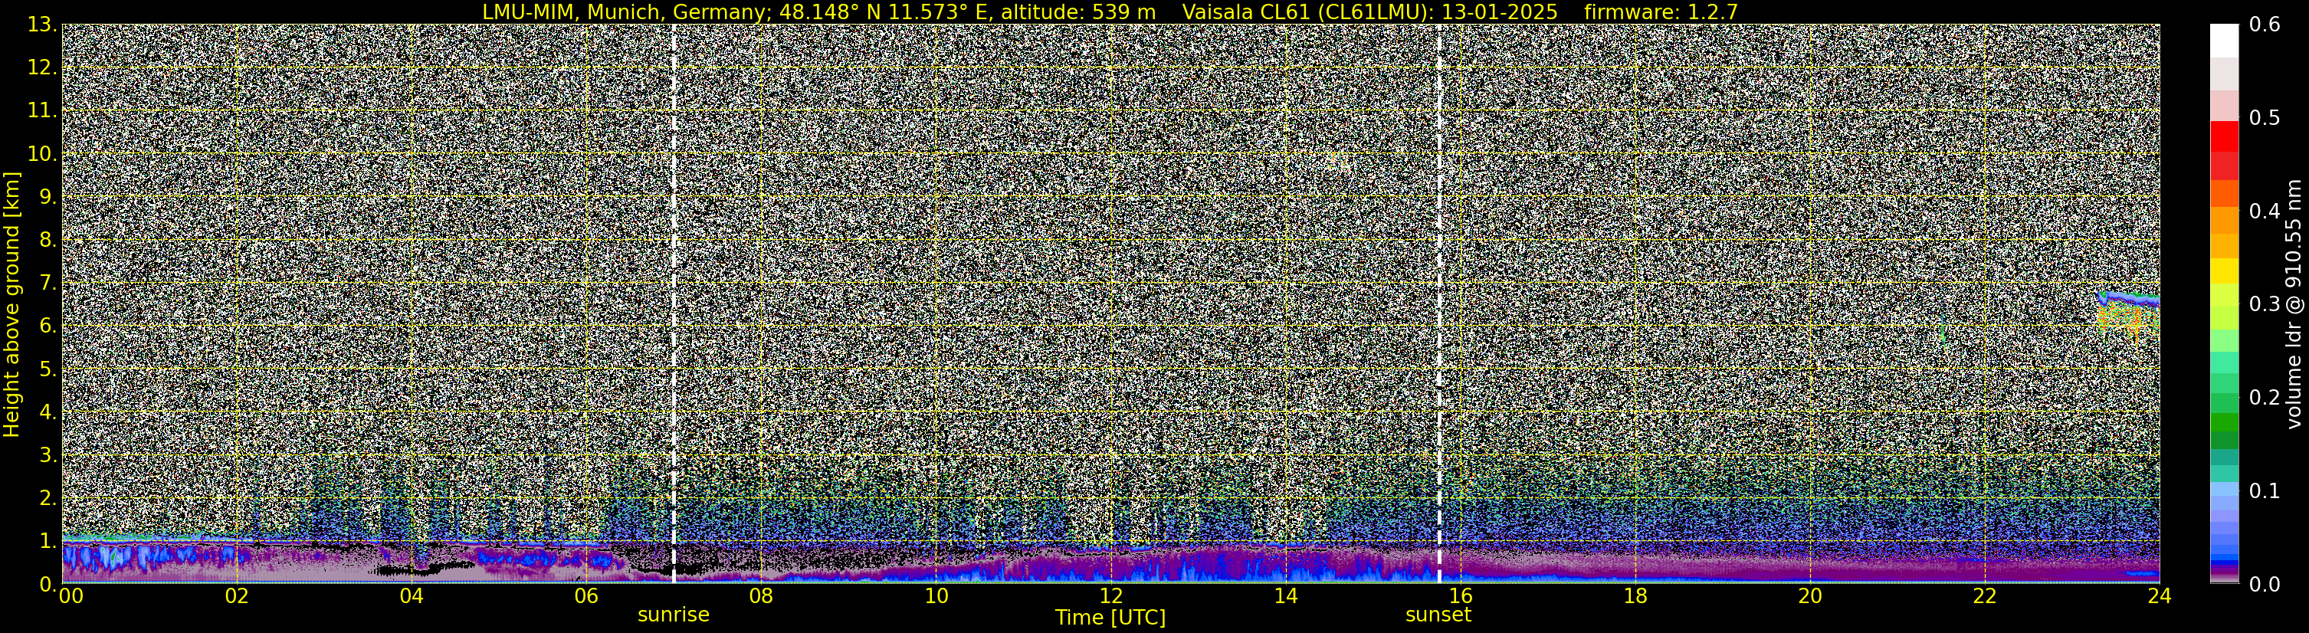The width and height of the screenshot is (2309, 633).
Task: Click the colorbar tick label "0.1"
Action: coord(2265,491)
